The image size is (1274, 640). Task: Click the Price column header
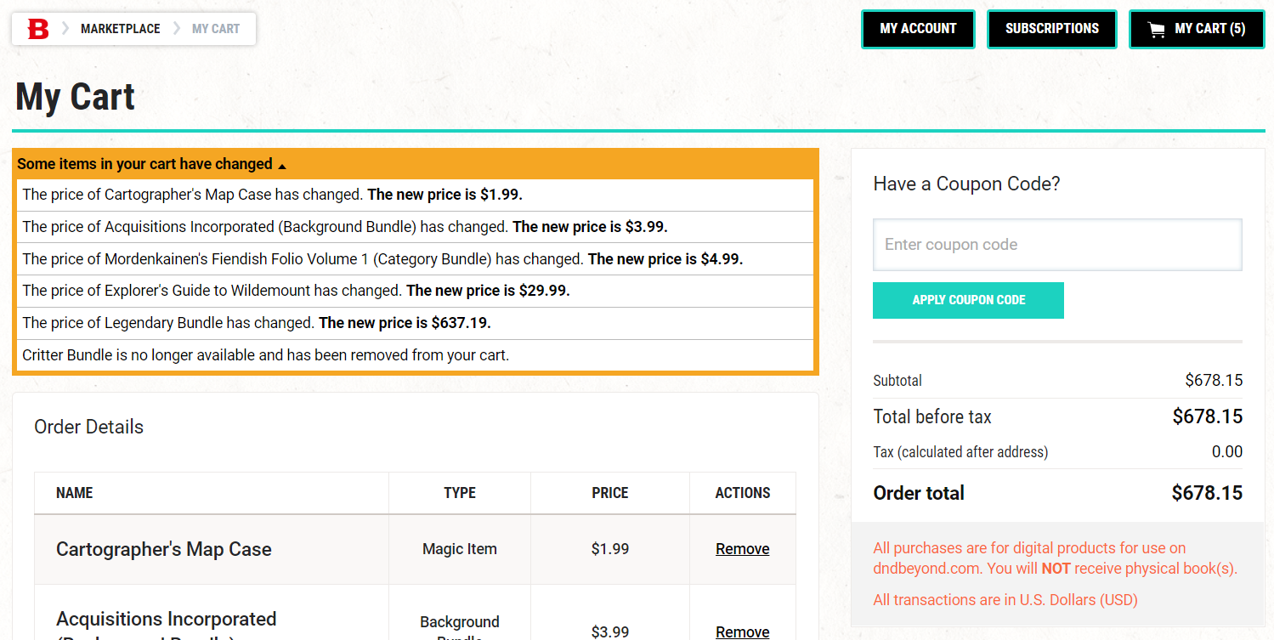pos(610,493)
